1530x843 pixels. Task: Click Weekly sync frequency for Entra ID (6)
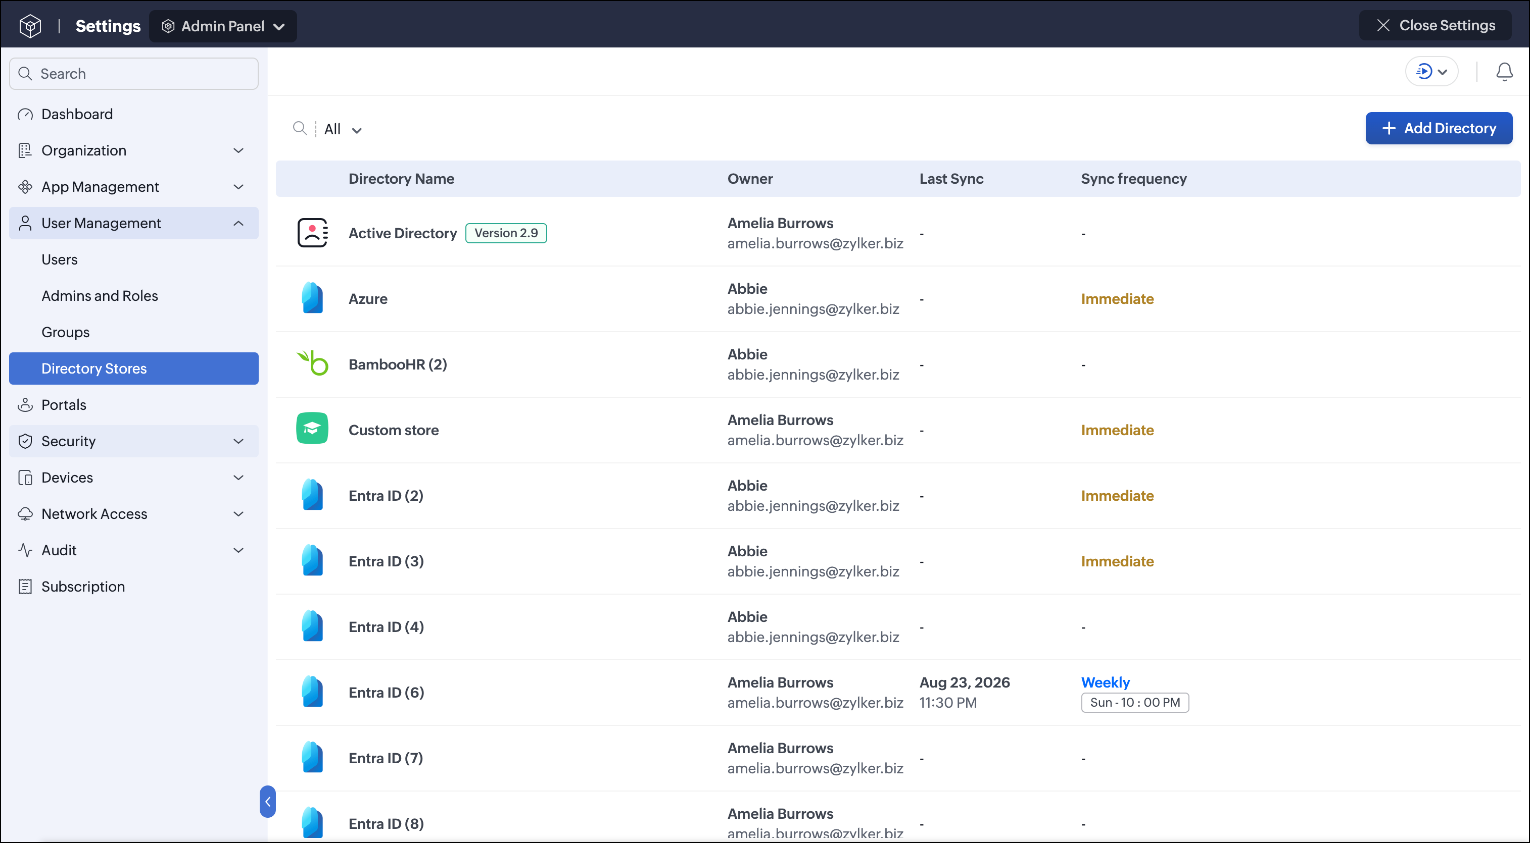tap(1106, 682)
